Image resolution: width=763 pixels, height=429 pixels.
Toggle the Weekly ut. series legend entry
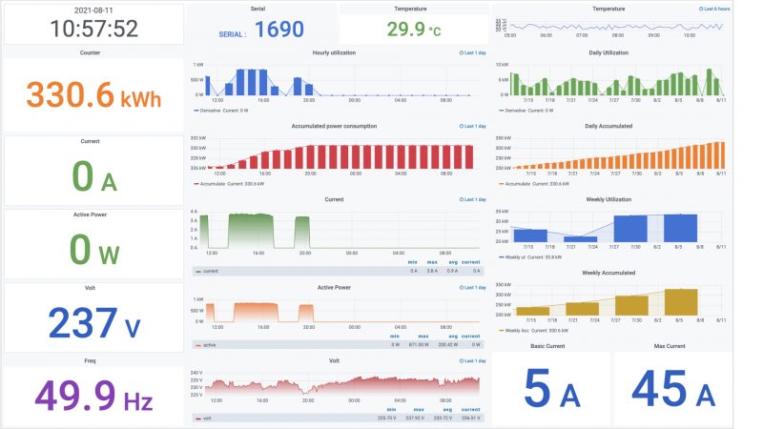532,257
